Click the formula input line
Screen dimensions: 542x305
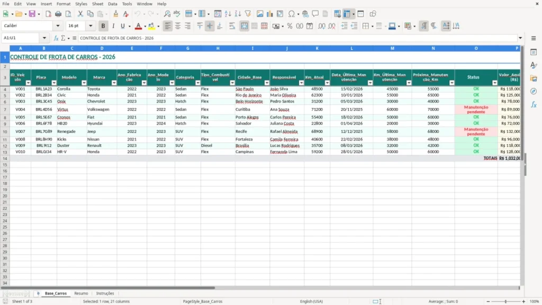tap(297, 38)
